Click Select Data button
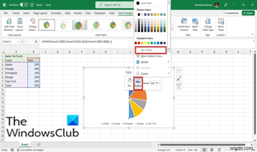257x152 pixels. click(195, 25)
